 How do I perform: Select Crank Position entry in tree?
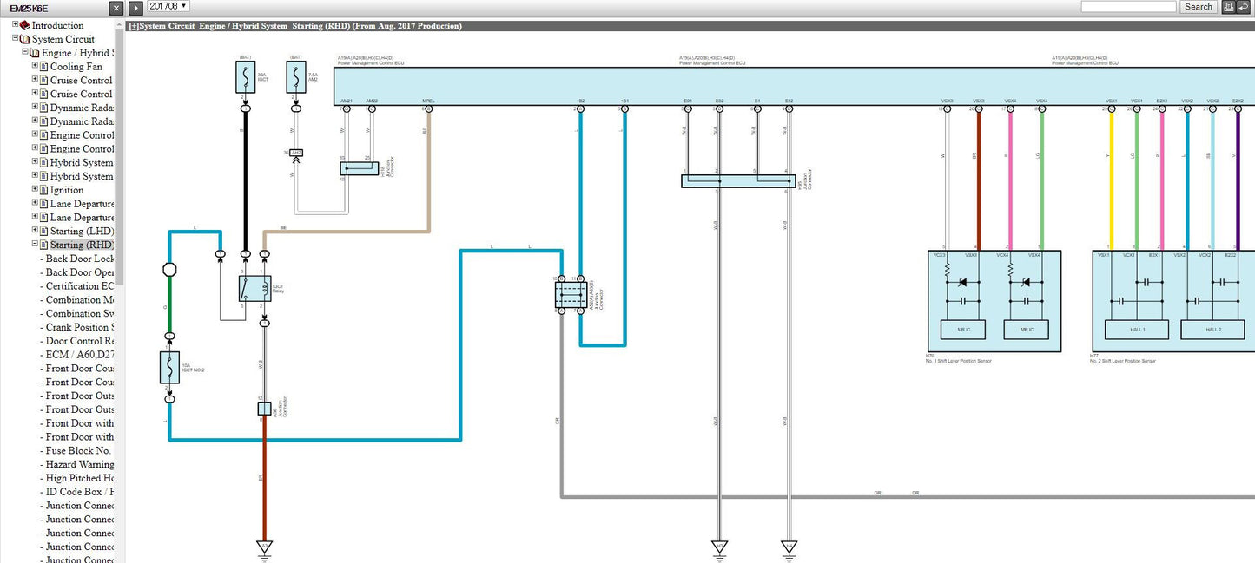(79, 327)
